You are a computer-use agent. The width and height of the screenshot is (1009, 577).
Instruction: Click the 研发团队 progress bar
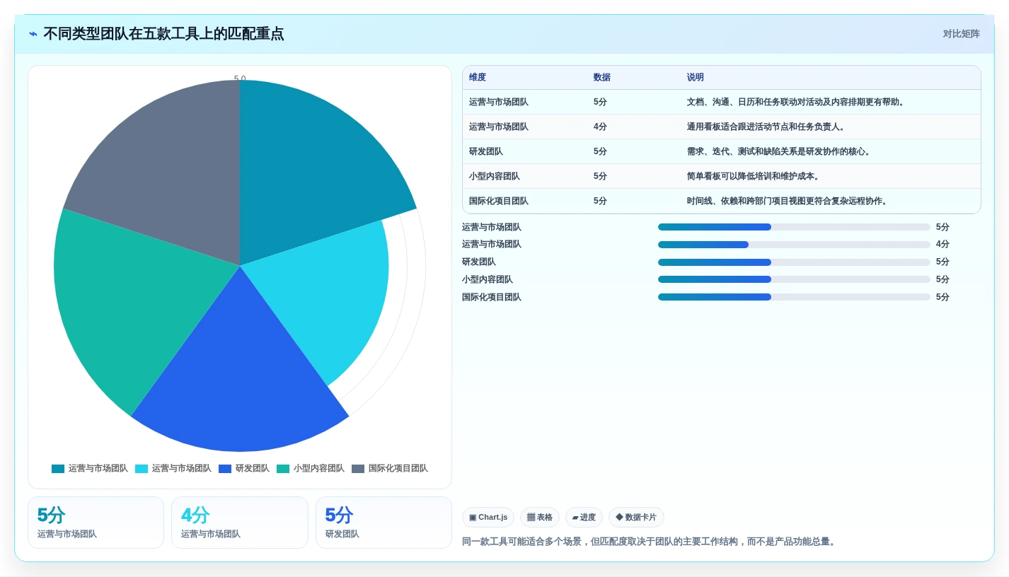coord(794,262)
